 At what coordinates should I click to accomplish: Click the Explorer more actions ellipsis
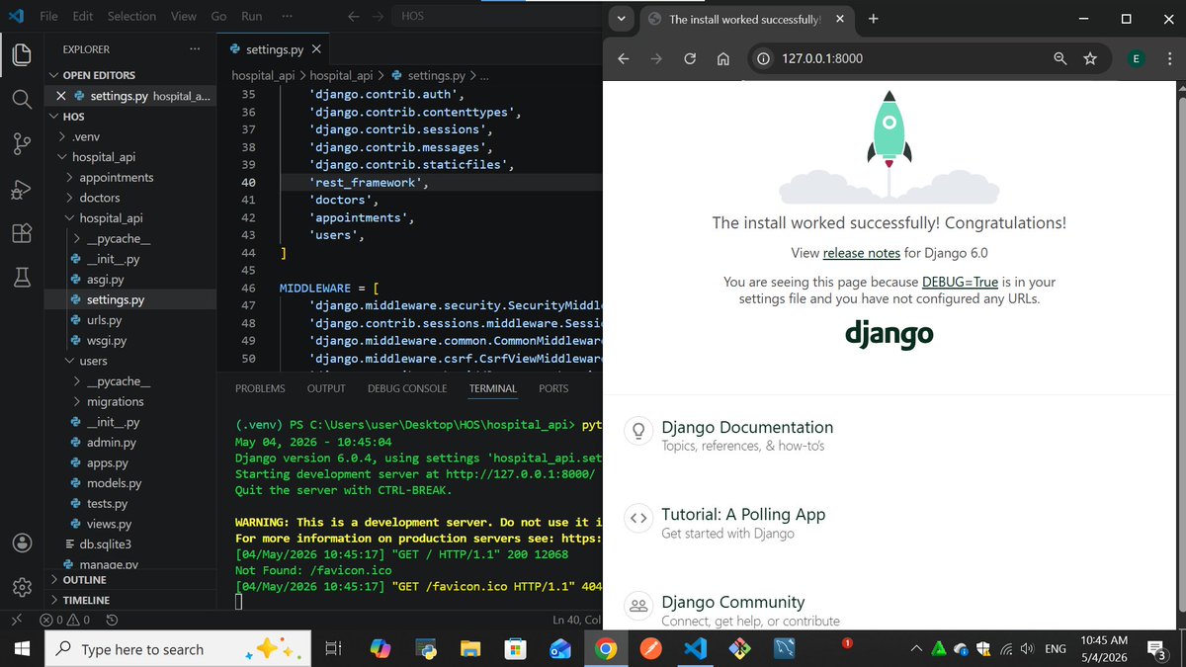[x=195, y=49]
